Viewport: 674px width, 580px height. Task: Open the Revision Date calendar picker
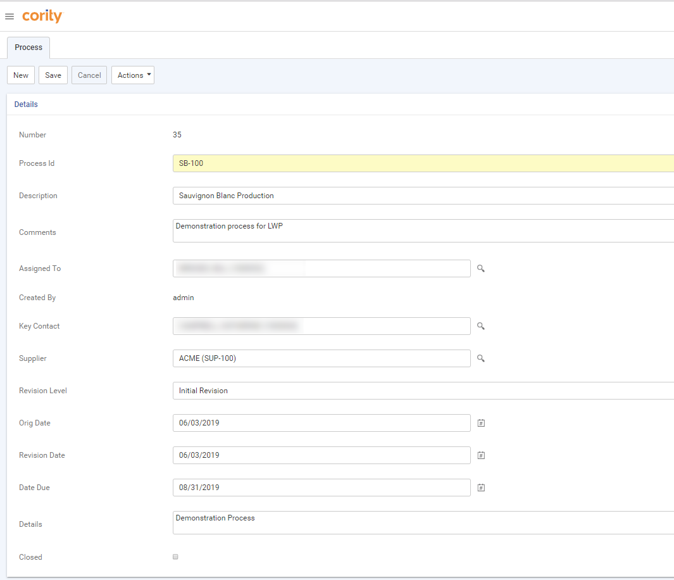point(481,455)
